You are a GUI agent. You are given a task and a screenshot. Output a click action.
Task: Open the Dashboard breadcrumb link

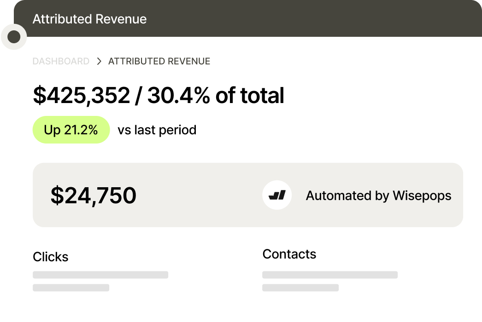pyautogui.click(x=61, y=60)
